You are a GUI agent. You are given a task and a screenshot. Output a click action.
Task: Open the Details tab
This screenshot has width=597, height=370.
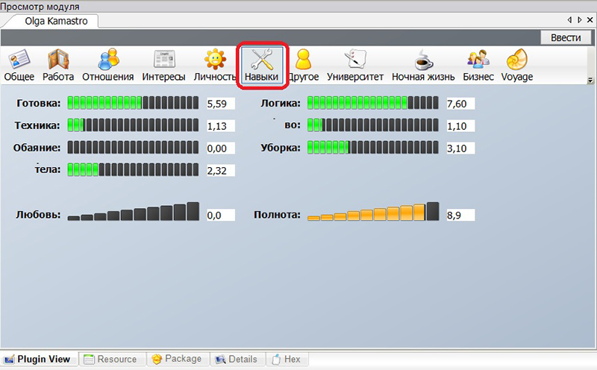pyautogui.click(x=236, y=359)
